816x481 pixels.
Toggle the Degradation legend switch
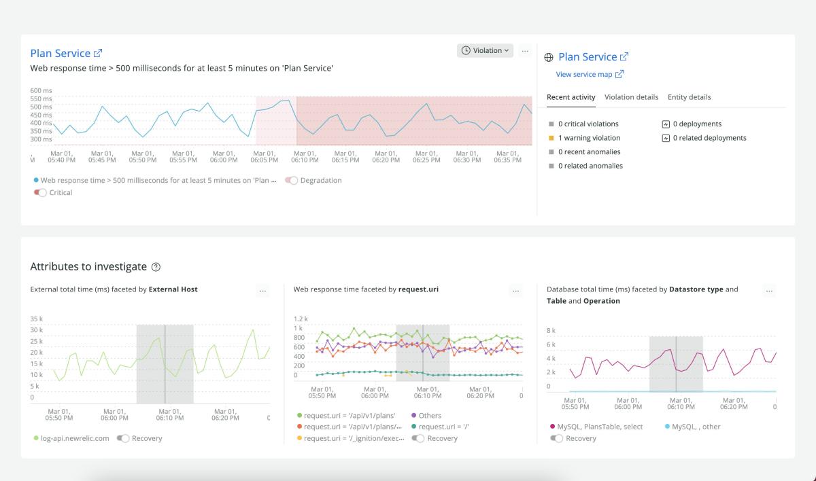[292, 181]
